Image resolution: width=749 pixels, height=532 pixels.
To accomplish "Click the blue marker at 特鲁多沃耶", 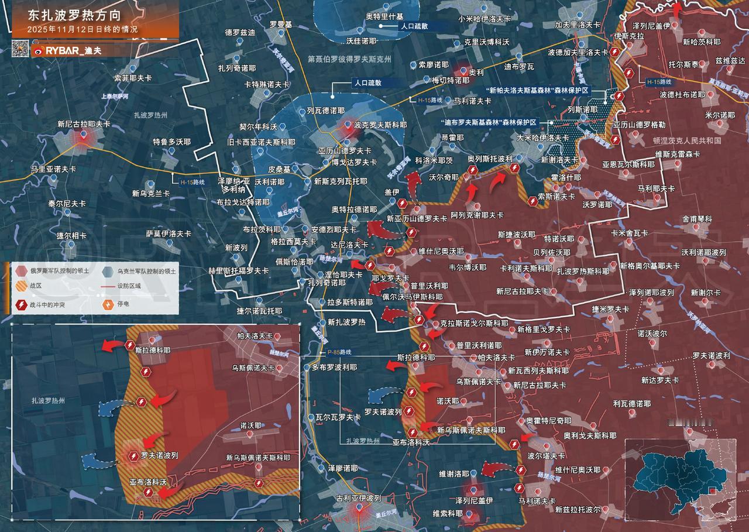I will tap(171, 152).
